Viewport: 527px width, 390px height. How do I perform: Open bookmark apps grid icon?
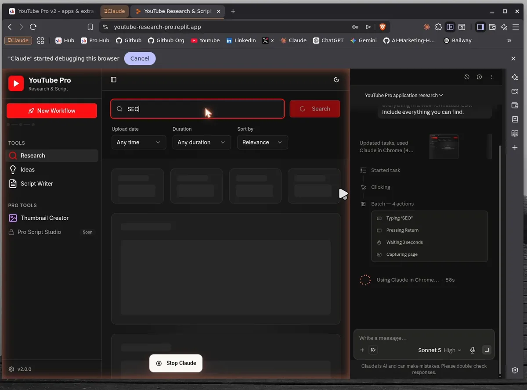[41, 40]
